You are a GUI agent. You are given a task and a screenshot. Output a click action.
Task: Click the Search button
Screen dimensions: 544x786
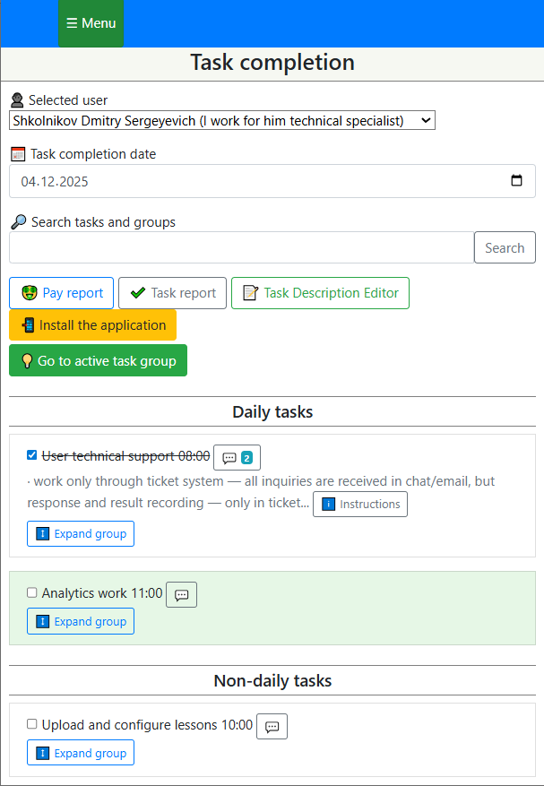coord(505,248)
